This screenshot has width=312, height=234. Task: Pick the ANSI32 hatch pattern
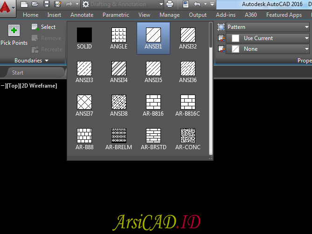(188, 38)
